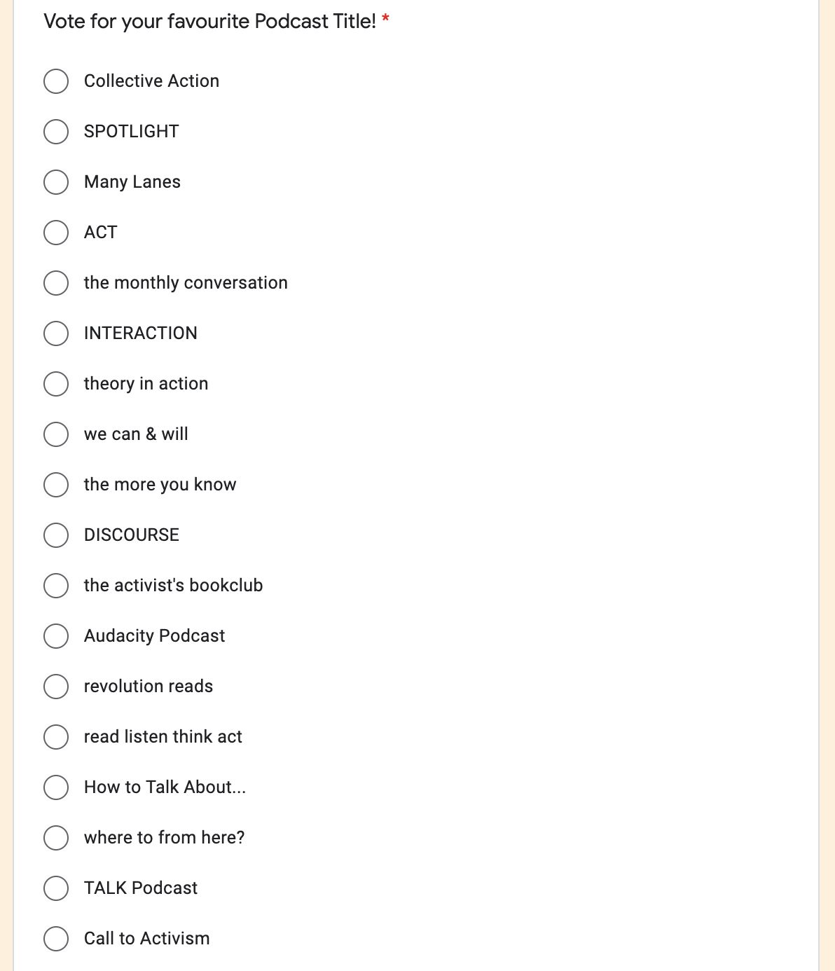Screen dimensions: 835x971
Task: Select Audacity Podcast radio option
Action: [56, 636]
